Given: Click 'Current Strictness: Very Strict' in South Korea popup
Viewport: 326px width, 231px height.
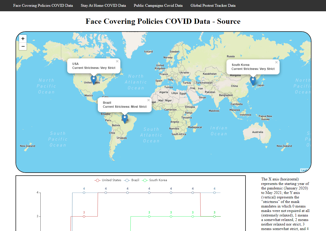Looking at the screenshot, I should click(253, 69).
